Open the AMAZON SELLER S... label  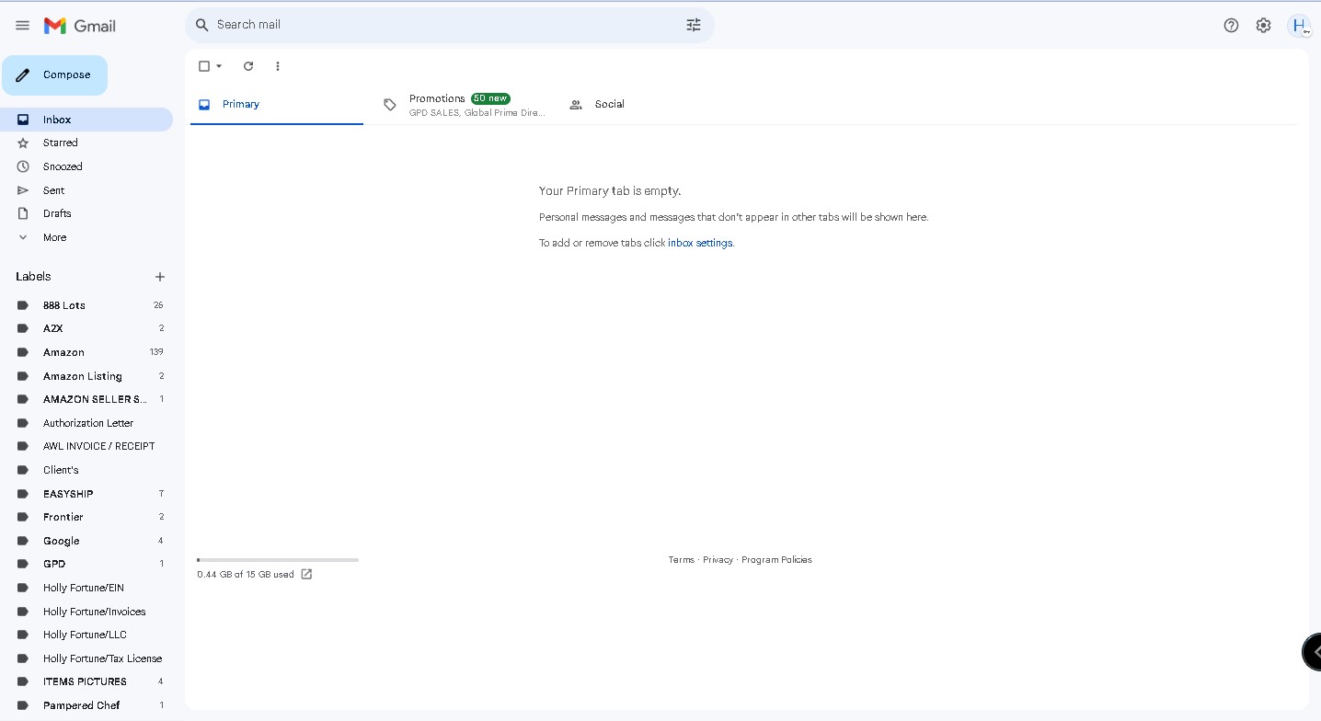tap(86, 399)
